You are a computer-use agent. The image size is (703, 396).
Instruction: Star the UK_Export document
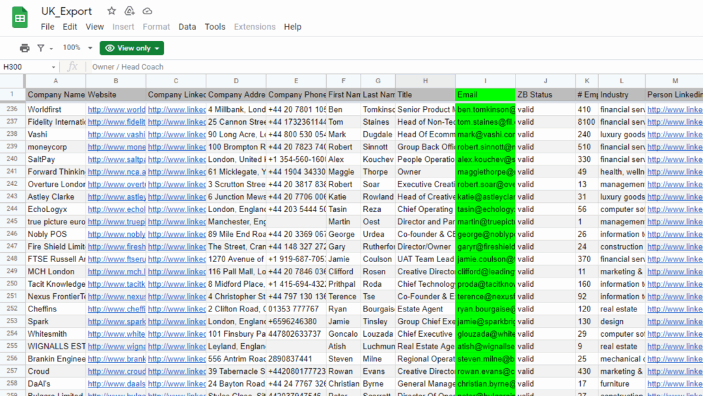(x=112, y=11)
